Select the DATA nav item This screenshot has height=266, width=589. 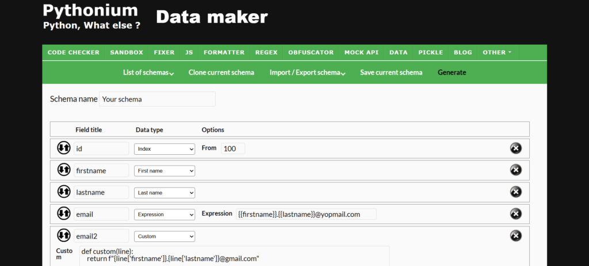[x=399, y=52]
